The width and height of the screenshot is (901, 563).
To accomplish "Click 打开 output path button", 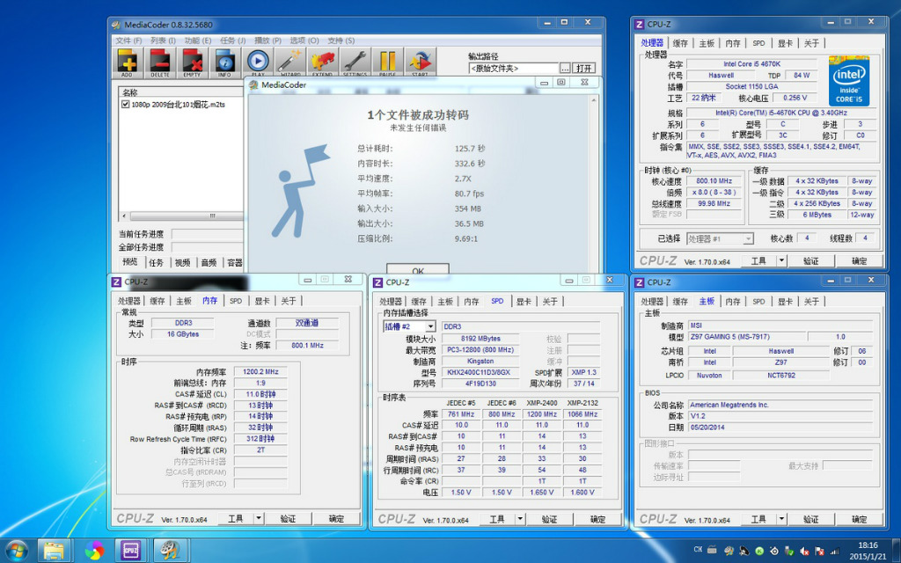I will [584, 69].
